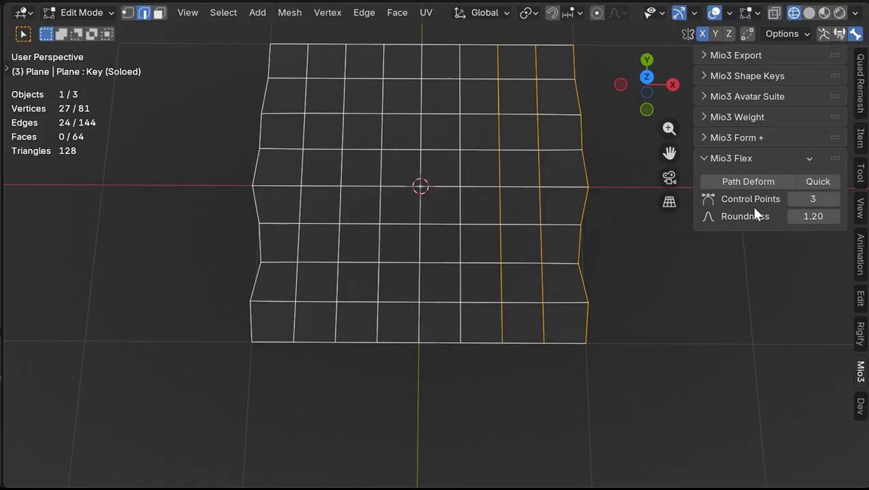869x490 pixels.
Task: Open the shading options dropdown arrow
Action: (x=855, y=12)
